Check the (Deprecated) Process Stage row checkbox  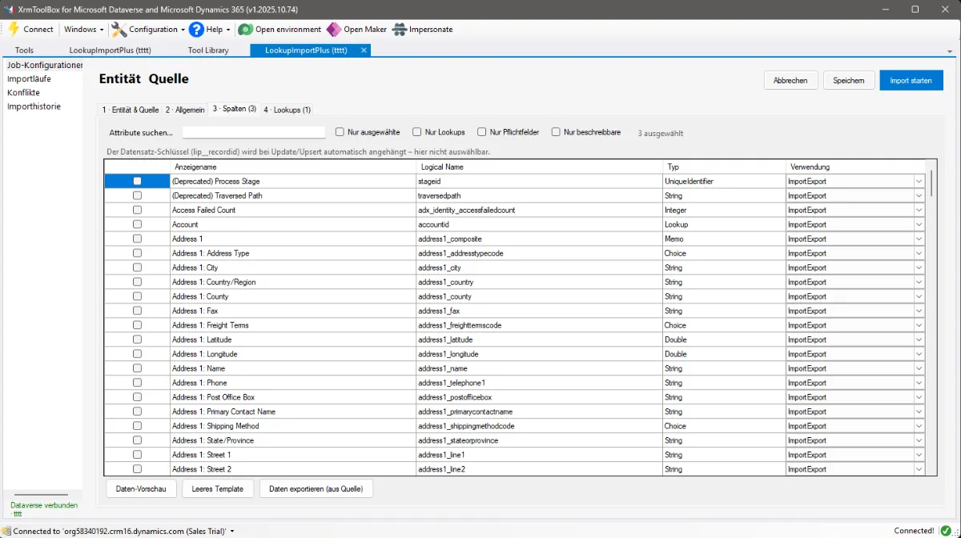coord(137,181)
